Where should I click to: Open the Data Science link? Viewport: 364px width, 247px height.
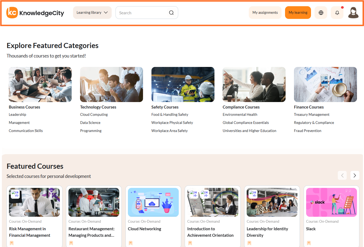(90, 123)
